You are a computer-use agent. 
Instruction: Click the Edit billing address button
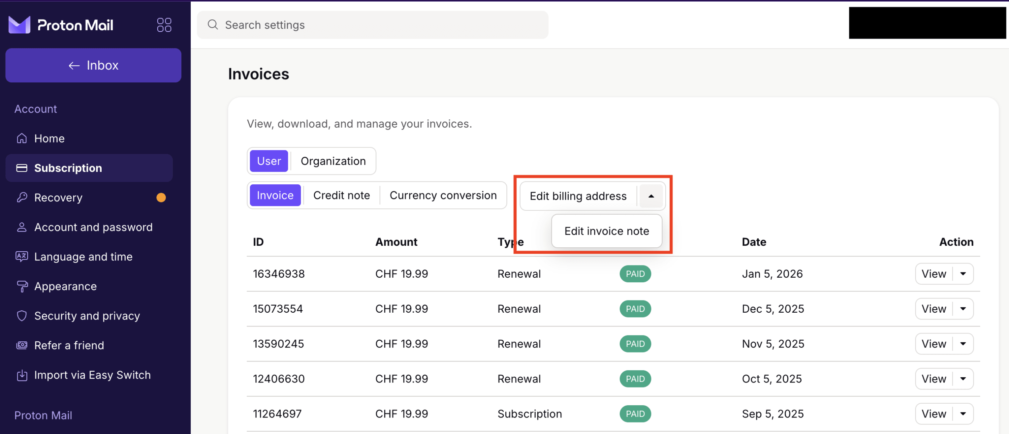pos(578,196)
